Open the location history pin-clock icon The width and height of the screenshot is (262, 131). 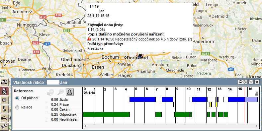pyautogui.click(x=4, y=127)
